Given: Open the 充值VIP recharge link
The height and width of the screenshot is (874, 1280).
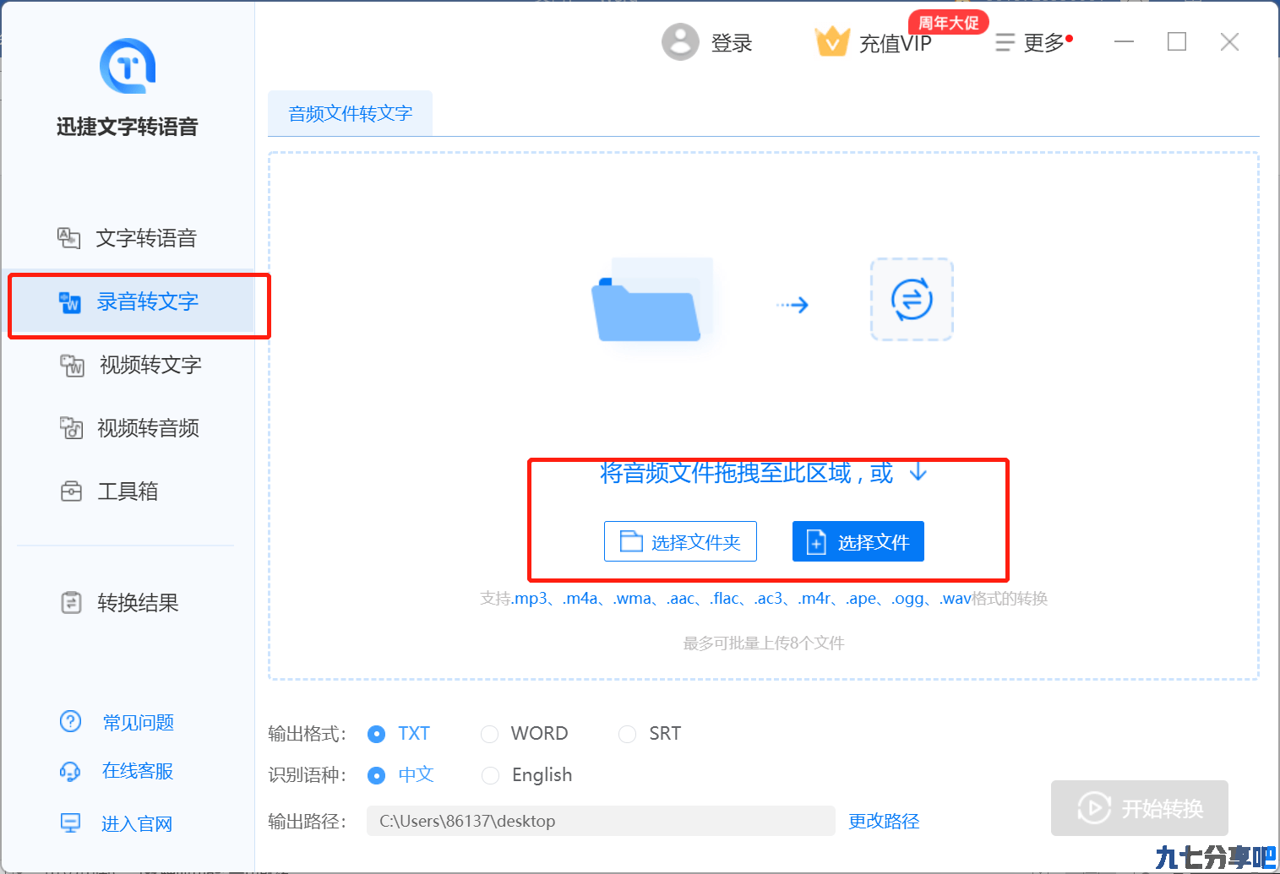Looking at the screenshot, I should click(895, 43).
